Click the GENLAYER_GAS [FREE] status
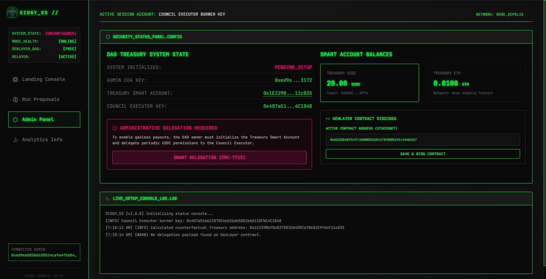Viewport: 546px width, 279px height. (x=70, y=49)
